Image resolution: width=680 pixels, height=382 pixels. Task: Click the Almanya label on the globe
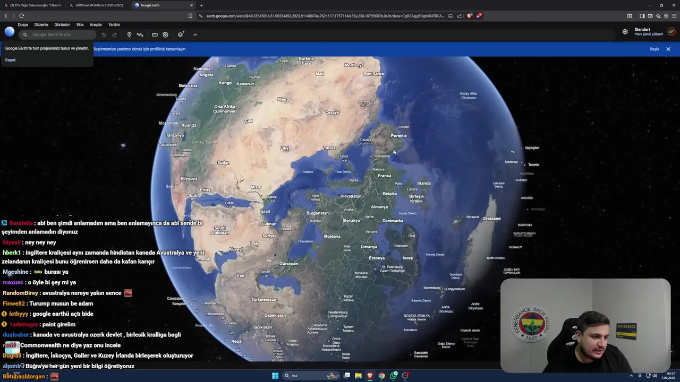pos(379,207)
